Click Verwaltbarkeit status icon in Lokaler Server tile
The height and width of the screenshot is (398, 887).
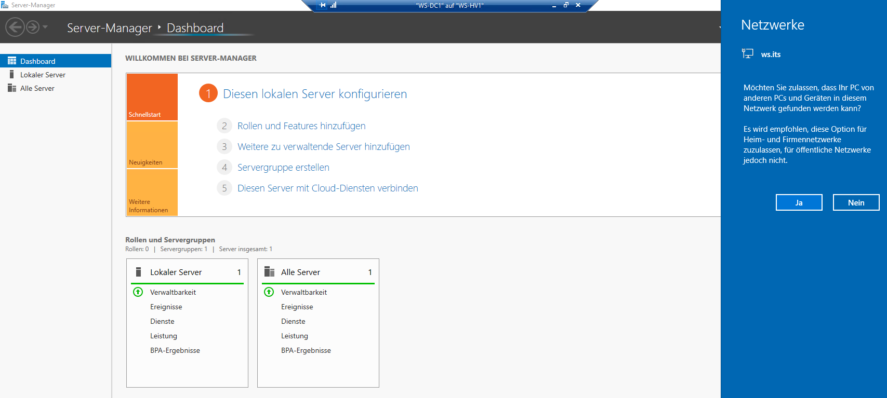138,292
